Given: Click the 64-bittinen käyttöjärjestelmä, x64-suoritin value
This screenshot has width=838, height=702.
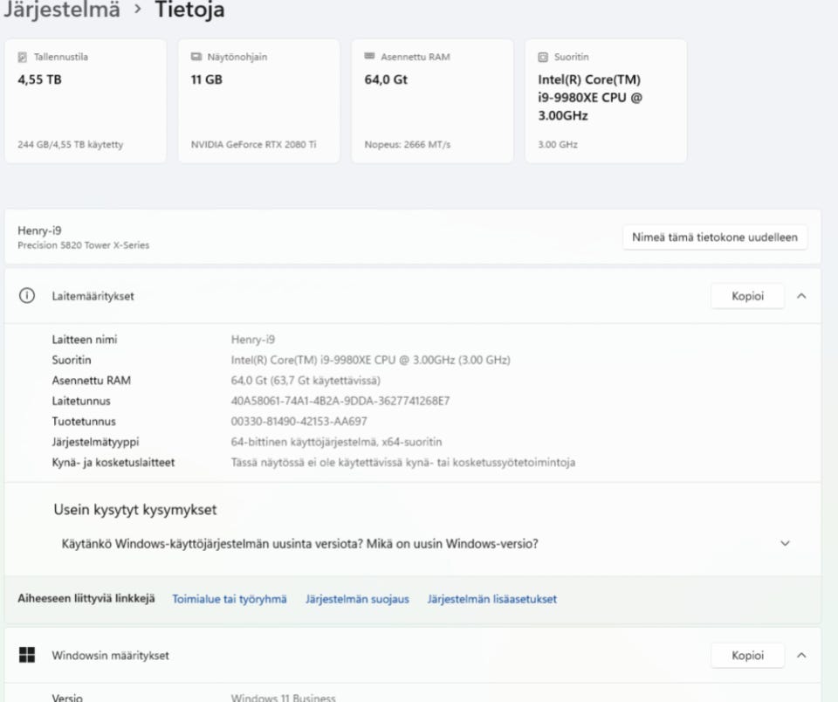Looking at the screenshot, I should click(336, 442).
